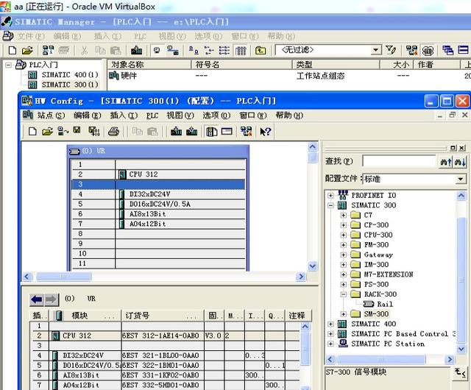Expand the PROFINET IO catalog node
The height and width of the screenshot is (390, 471).
point(330,195)
